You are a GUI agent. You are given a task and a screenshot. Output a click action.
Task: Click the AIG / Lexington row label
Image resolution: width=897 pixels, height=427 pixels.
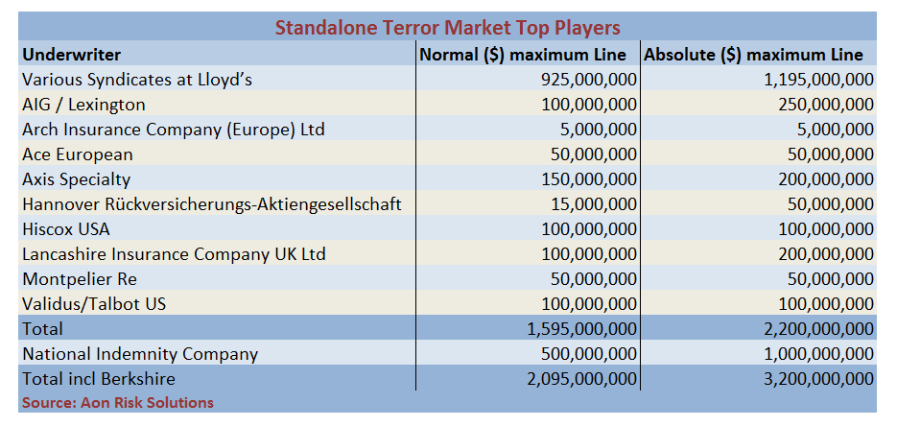click(83, 104)
